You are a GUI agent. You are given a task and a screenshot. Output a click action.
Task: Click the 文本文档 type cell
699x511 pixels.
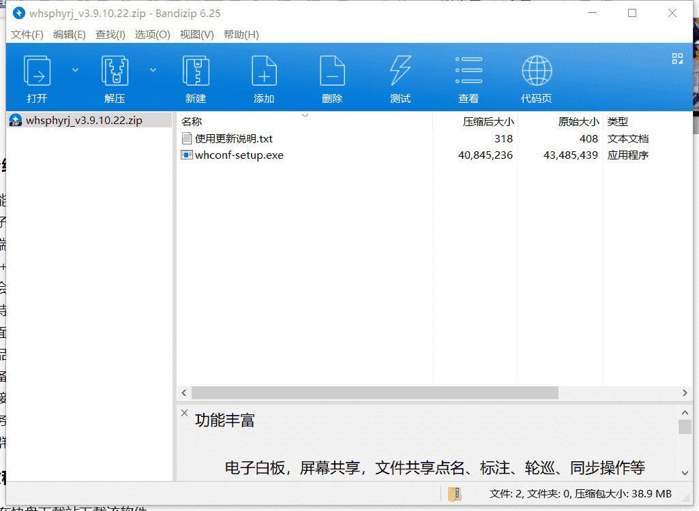coord(628,138)
